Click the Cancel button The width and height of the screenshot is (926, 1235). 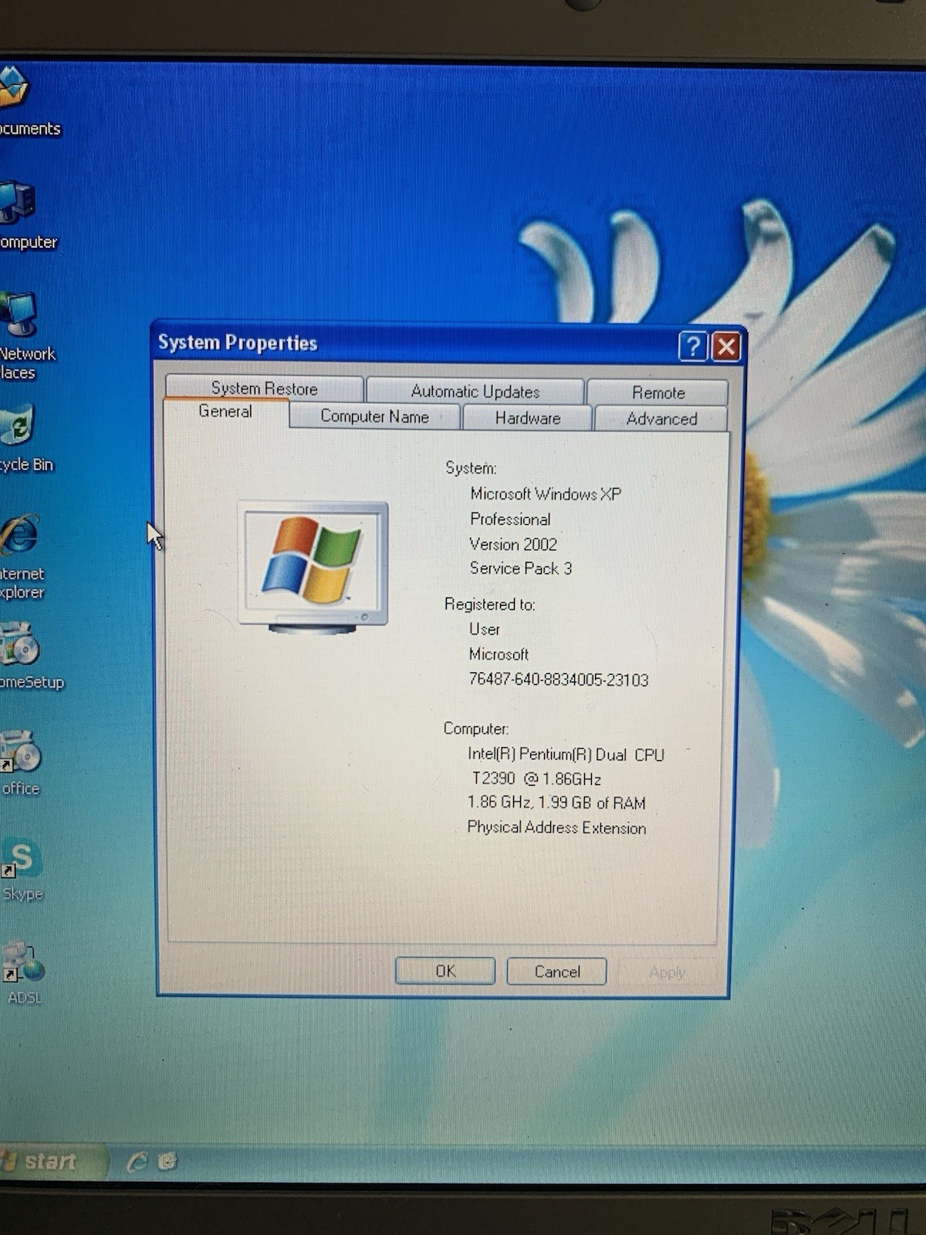(x=556, y=972)
